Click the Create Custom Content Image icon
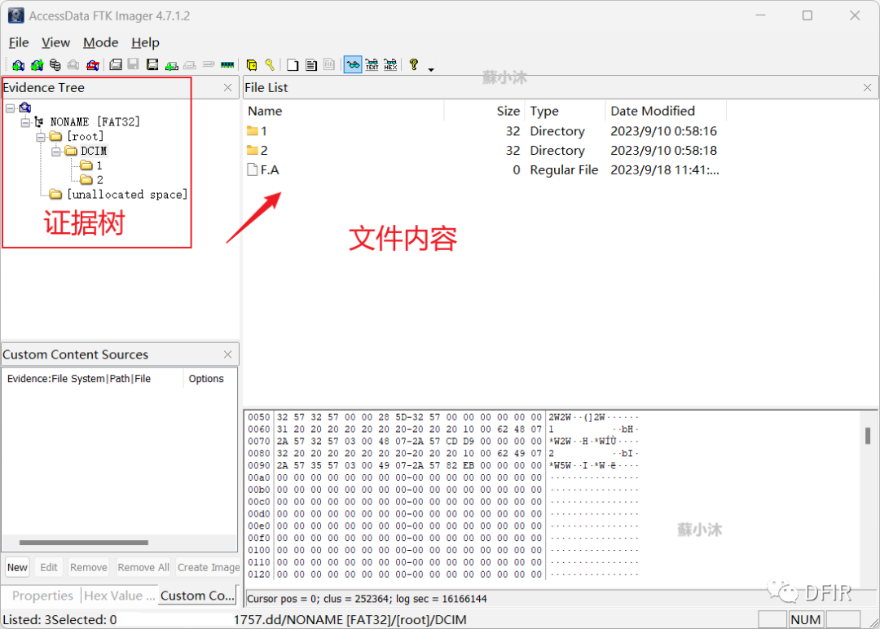Image resolution: width=880 pixels, height=629 pixels. click(x=190, y=65)
